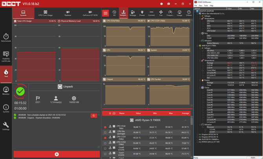Collapse Clocks node in HWMonitor tree

200,88
